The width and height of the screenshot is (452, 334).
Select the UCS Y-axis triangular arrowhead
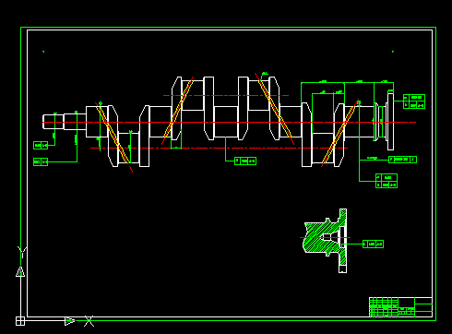(x=20, y=271)
